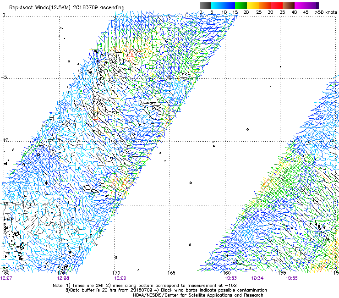Select the "30" legend scale label
This screenshot has width=339, height=298.
pos(270,12)
